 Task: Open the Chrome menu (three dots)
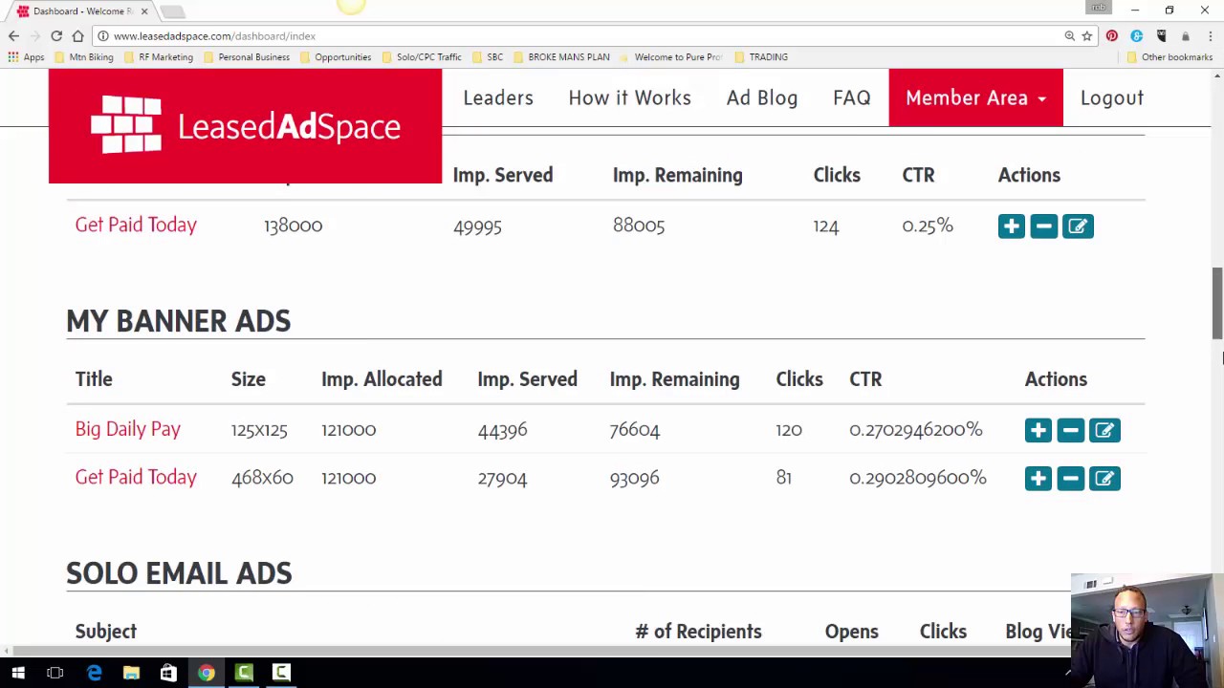click(x=1210, y=36)
